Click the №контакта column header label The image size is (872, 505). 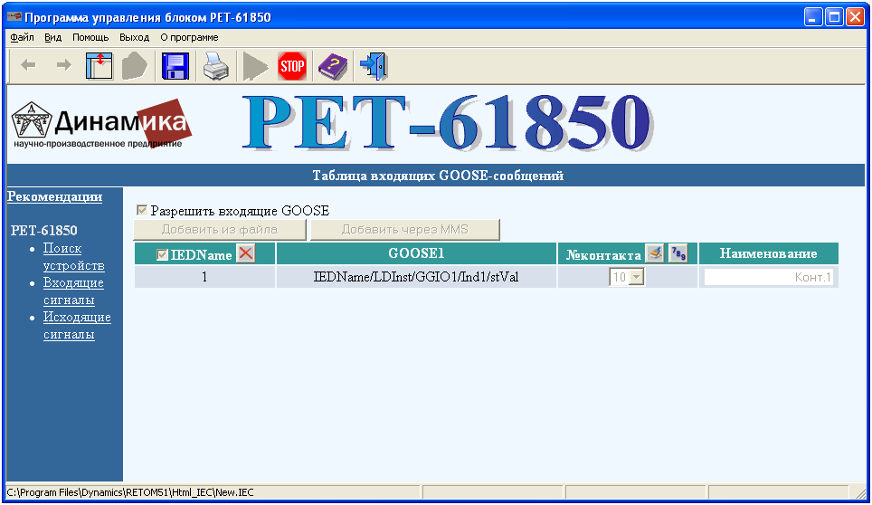[x=603, y=254]
